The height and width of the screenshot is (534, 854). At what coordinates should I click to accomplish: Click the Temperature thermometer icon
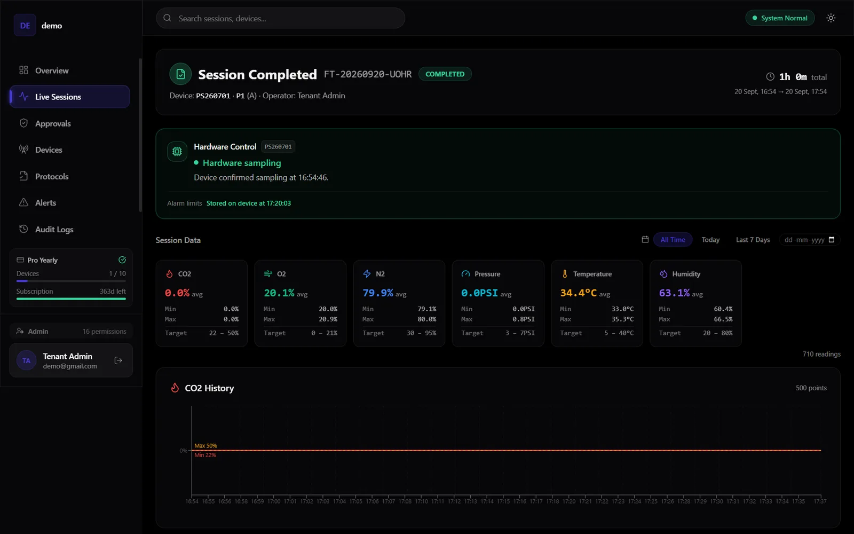coord(565,274)
